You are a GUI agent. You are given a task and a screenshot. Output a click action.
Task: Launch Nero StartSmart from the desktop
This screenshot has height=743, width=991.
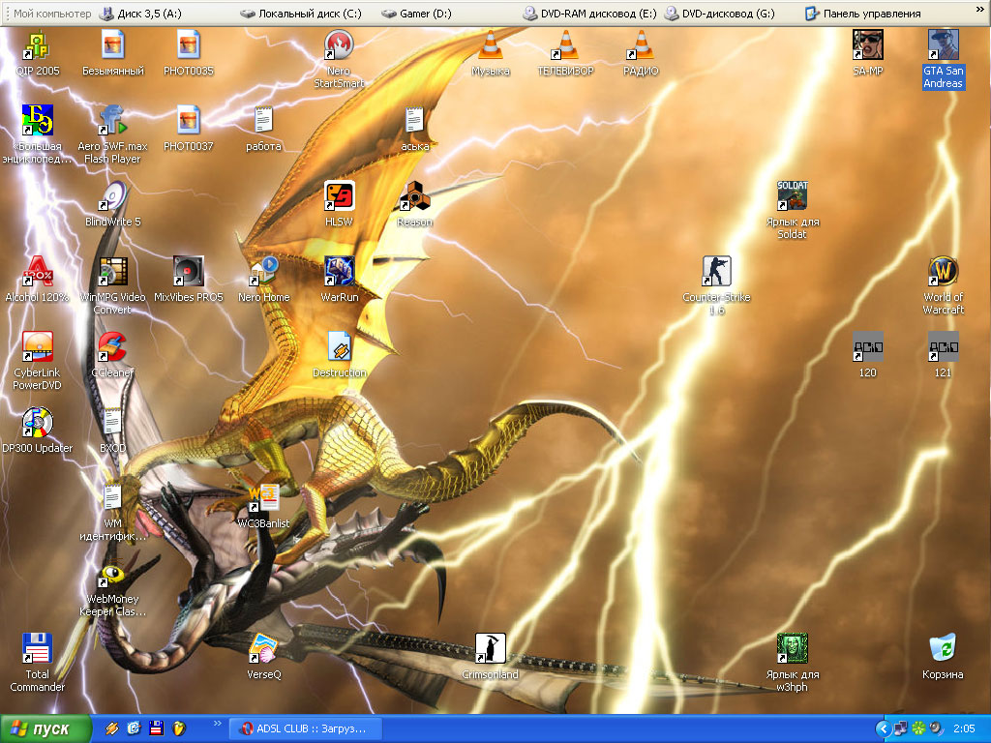[339, 59]
